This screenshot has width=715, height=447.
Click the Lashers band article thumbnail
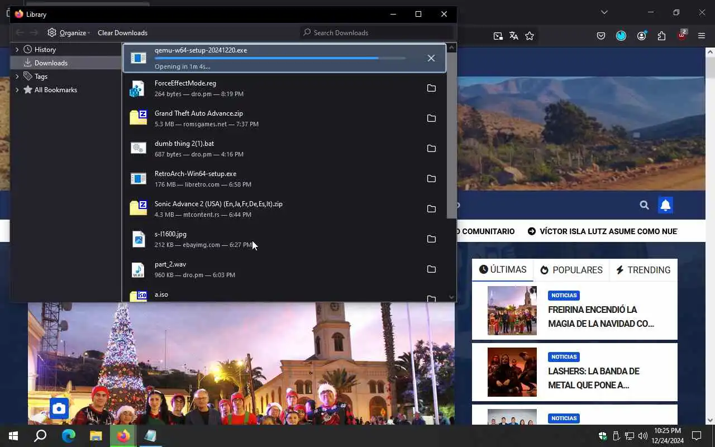[x=512, y=372]
